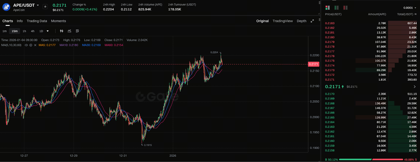Click the 0.2171 current price tag on axis
Image resolution: width=420 pixels, height=162 pixels.
tap(313, 64)
